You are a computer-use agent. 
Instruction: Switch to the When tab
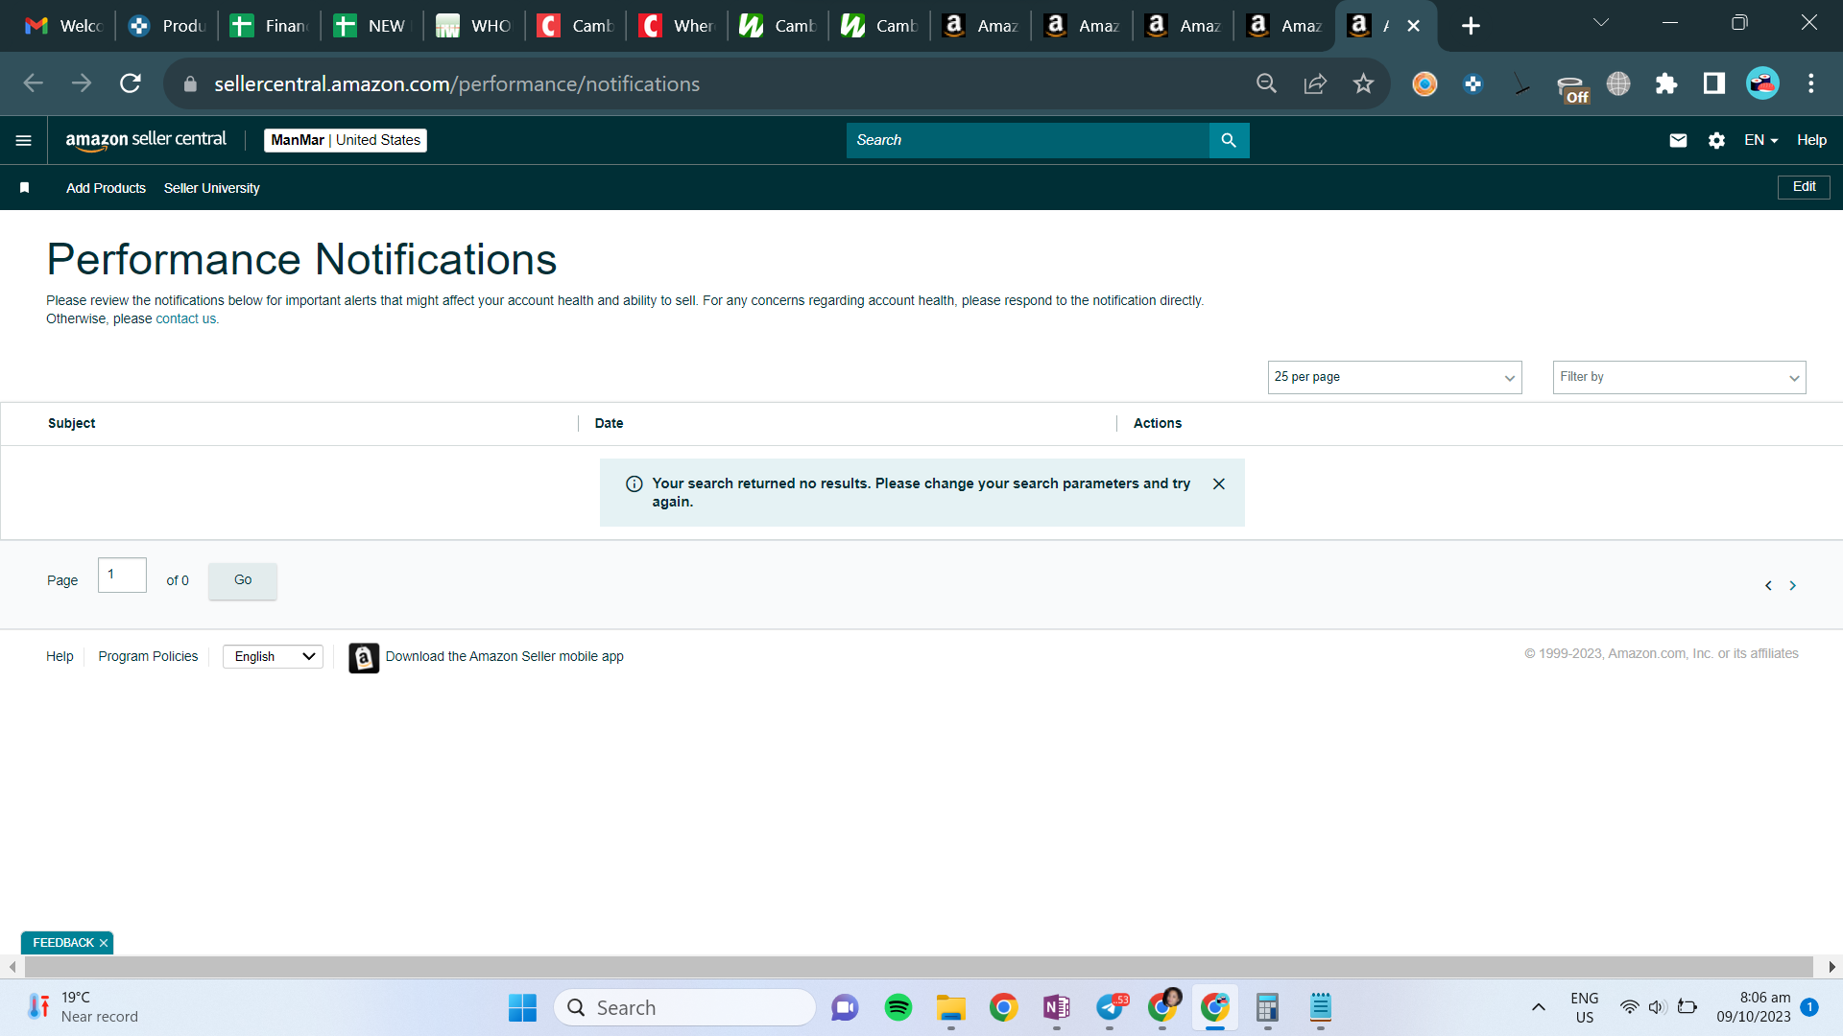[677, 26]
